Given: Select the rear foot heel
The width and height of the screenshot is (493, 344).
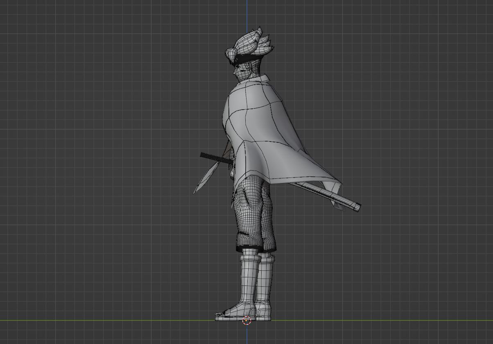Looking at the screenshot, I should [x=266, y=314].
